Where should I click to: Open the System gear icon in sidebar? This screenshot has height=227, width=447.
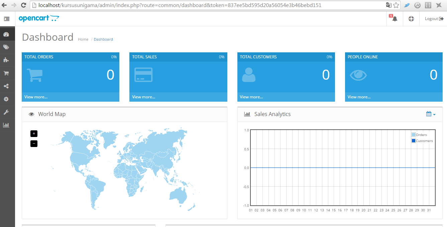6,99
